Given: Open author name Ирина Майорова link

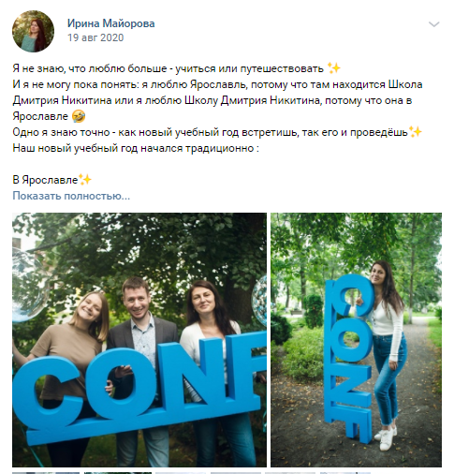Looking at the screenshot, I should pos(111,23).
